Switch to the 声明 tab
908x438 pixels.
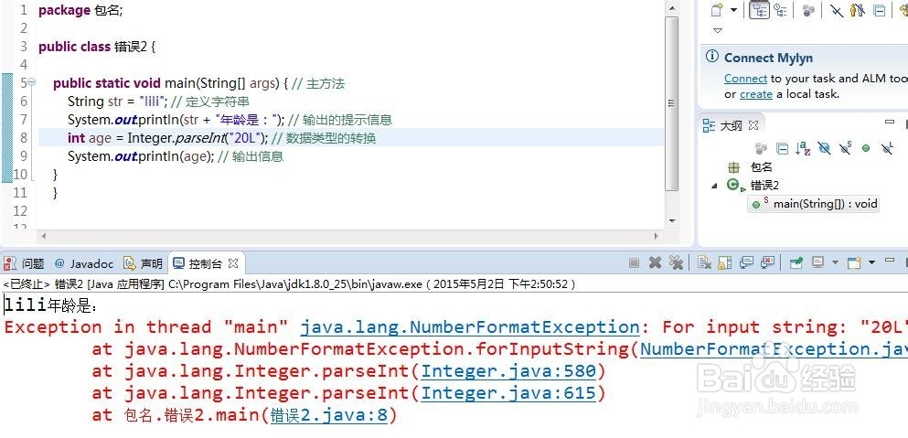pyautogui.click(x=143, y=263)
